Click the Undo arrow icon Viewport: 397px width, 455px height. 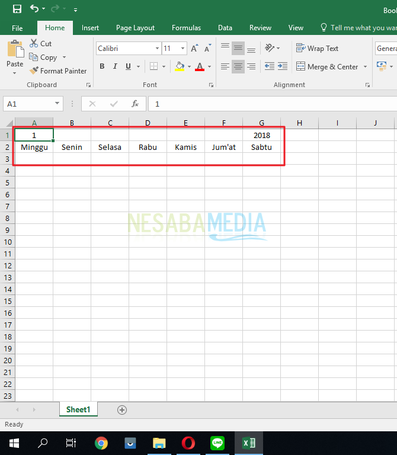(34, 9)
